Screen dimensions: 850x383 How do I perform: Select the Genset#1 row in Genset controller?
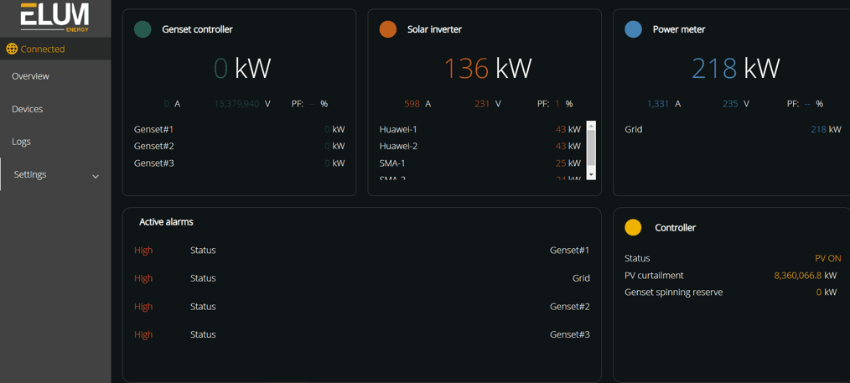pyautogui.click(x=239, y=129)
